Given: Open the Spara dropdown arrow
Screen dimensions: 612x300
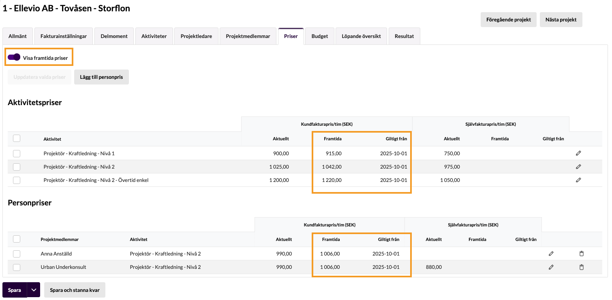Looking at the screenshot, I should pyautogui.click(x=34, y=290).
